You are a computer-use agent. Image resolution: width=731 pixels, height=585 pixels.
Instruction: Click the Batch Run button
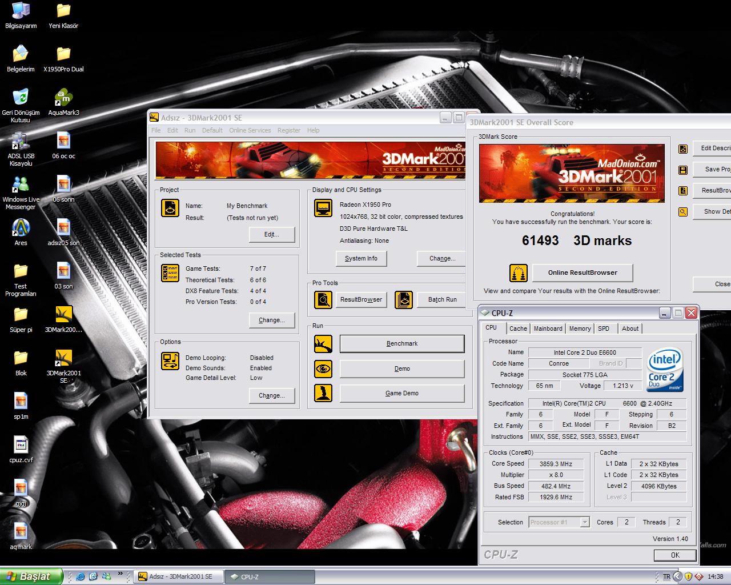(x=443, y=299)
